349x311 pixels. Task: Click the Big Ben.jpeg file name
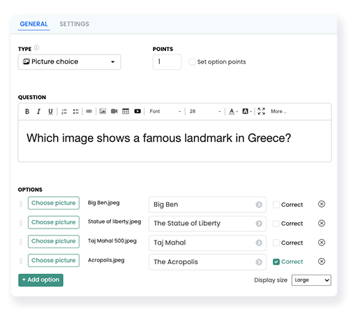103,203
